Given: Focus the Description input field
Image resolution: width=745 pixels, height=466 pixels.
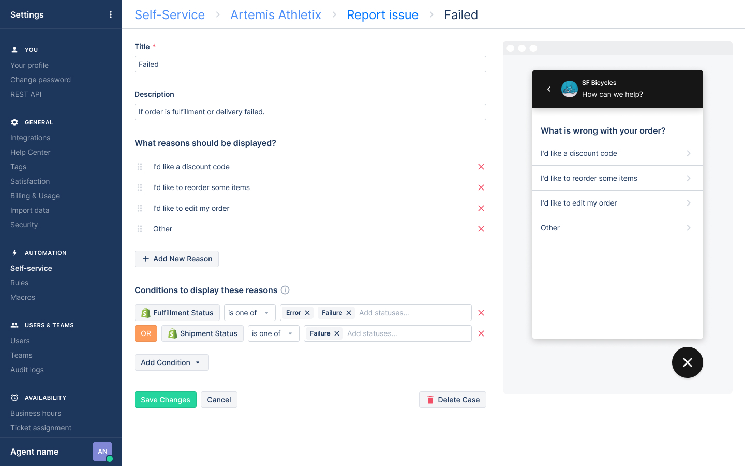Looking at the screenshot, I should tap(310, 112).
